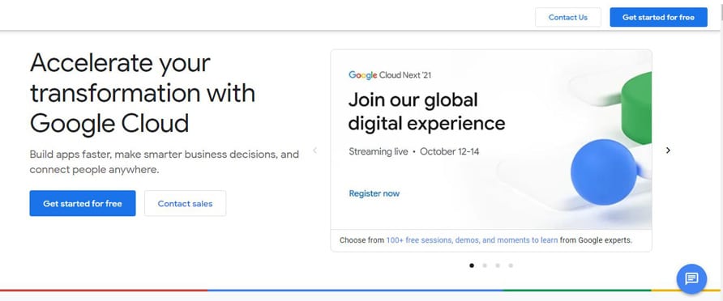723x301 pixels.
Task: Click the page's vertical scrollbar
Action: pyautogui.click(x=721, y=150)
